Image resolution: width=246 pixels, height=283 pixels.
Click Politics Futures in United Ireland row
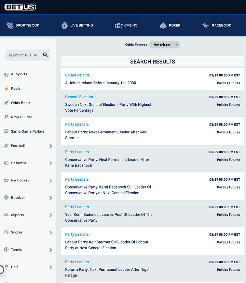229,83
